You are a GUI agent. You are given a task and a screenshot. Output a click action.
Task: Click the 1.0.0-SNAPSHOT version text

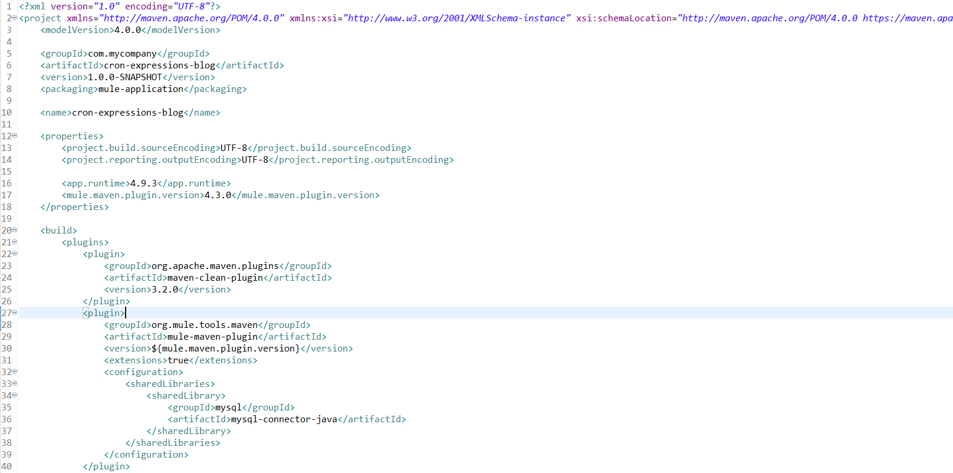click(124, 77)
